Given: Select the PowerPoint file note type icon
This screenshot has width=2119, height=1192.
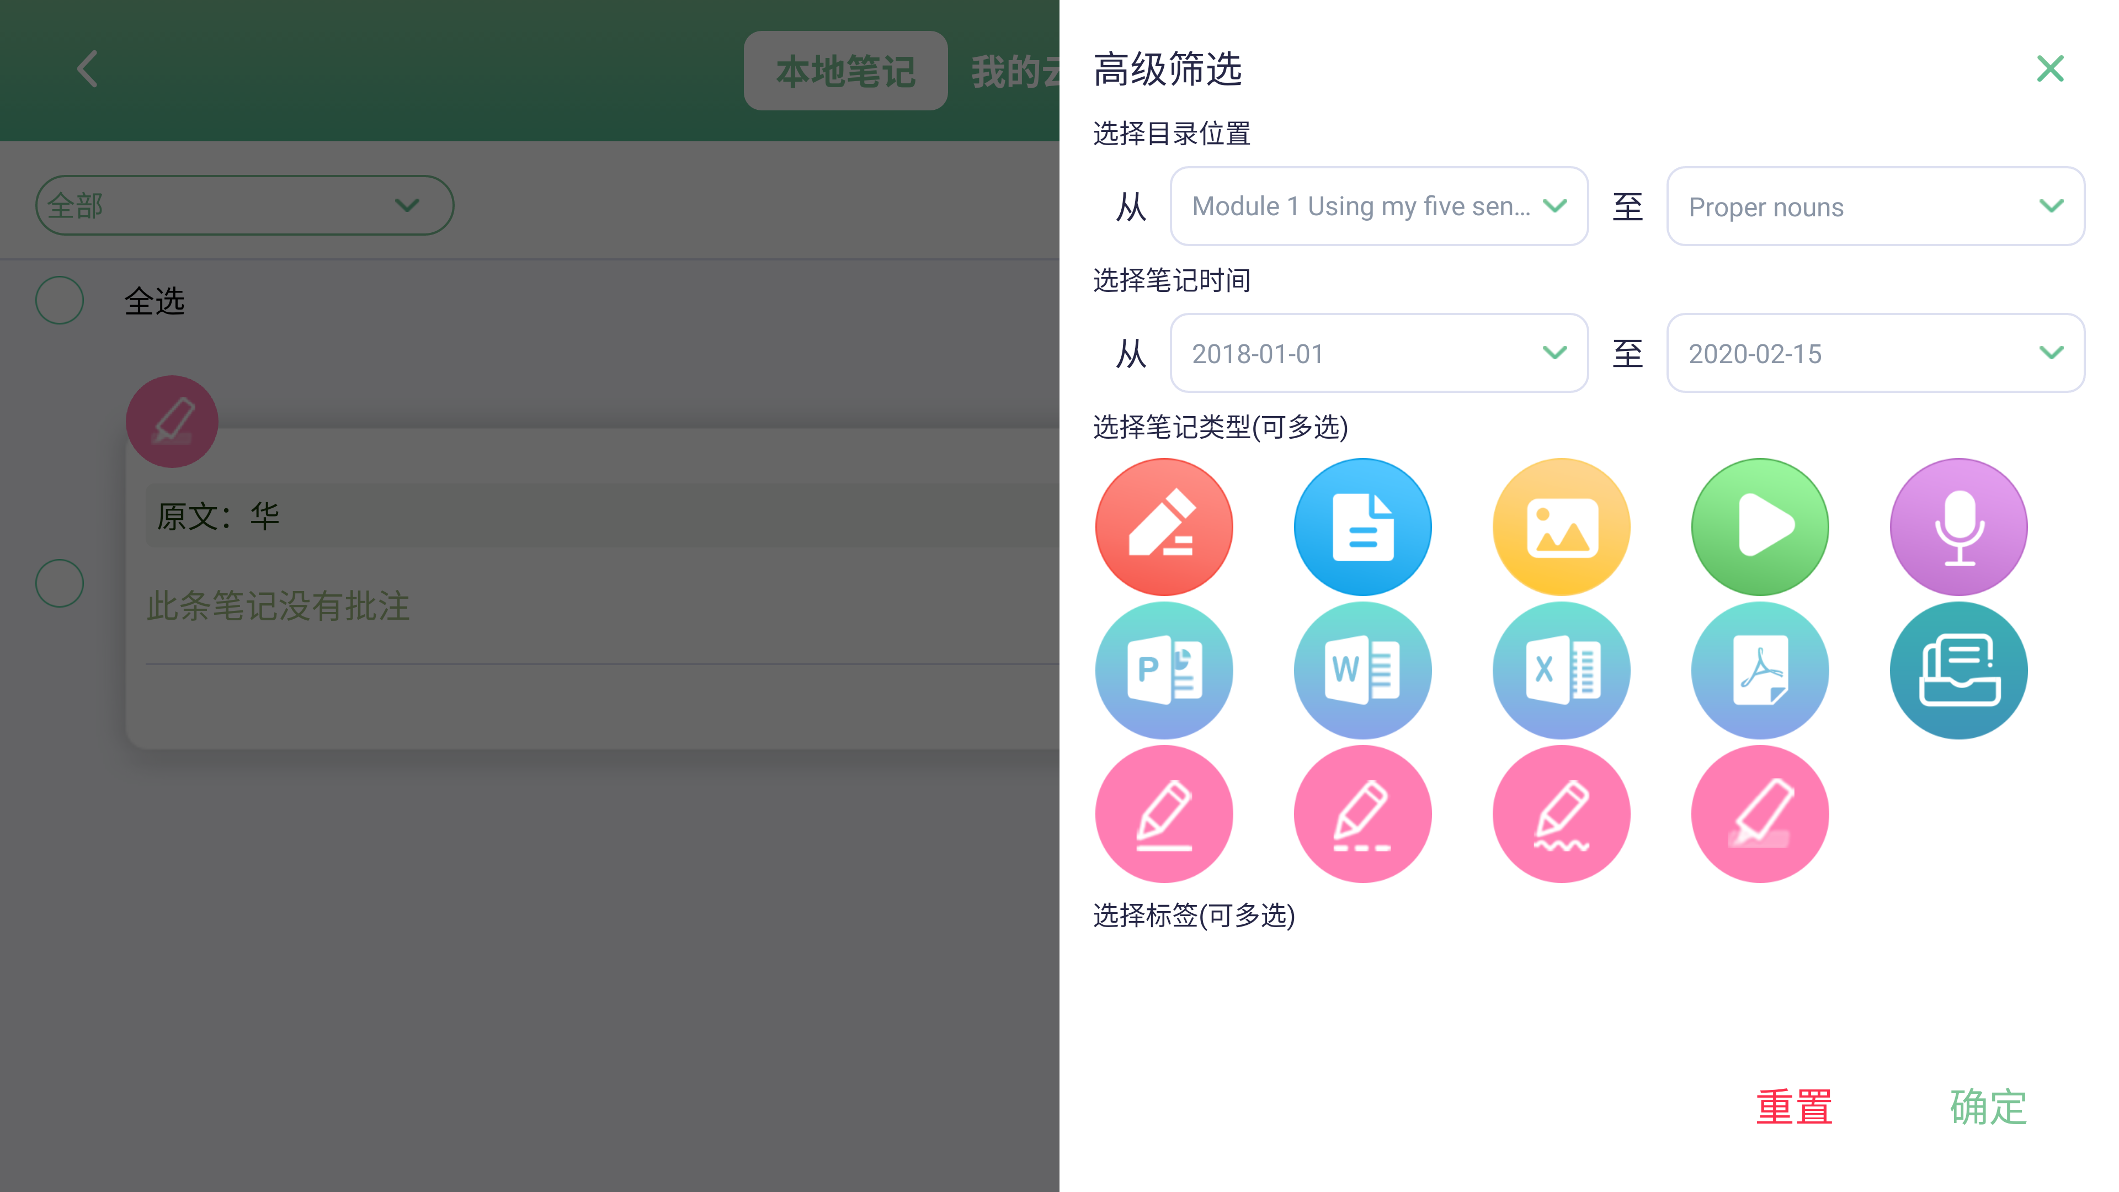Looking at the screenshot, I should tap(1164, 669).
